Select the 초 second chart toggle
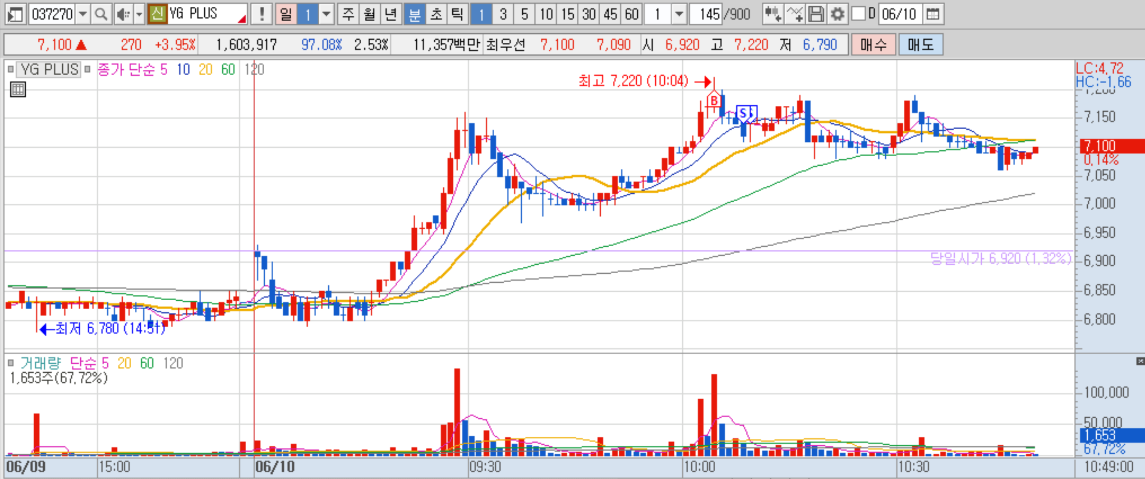 pos(436,14)
